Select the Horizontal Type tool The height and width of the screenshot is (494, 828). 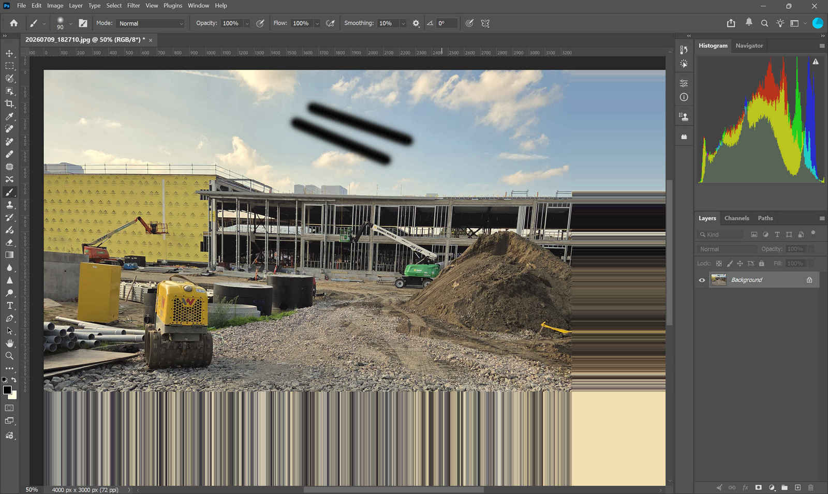coord(9,306)
